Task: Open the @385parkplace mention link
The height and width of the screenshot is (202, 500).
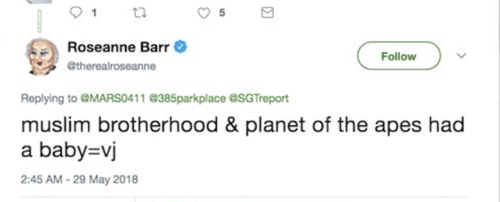Action: [187, 98]
